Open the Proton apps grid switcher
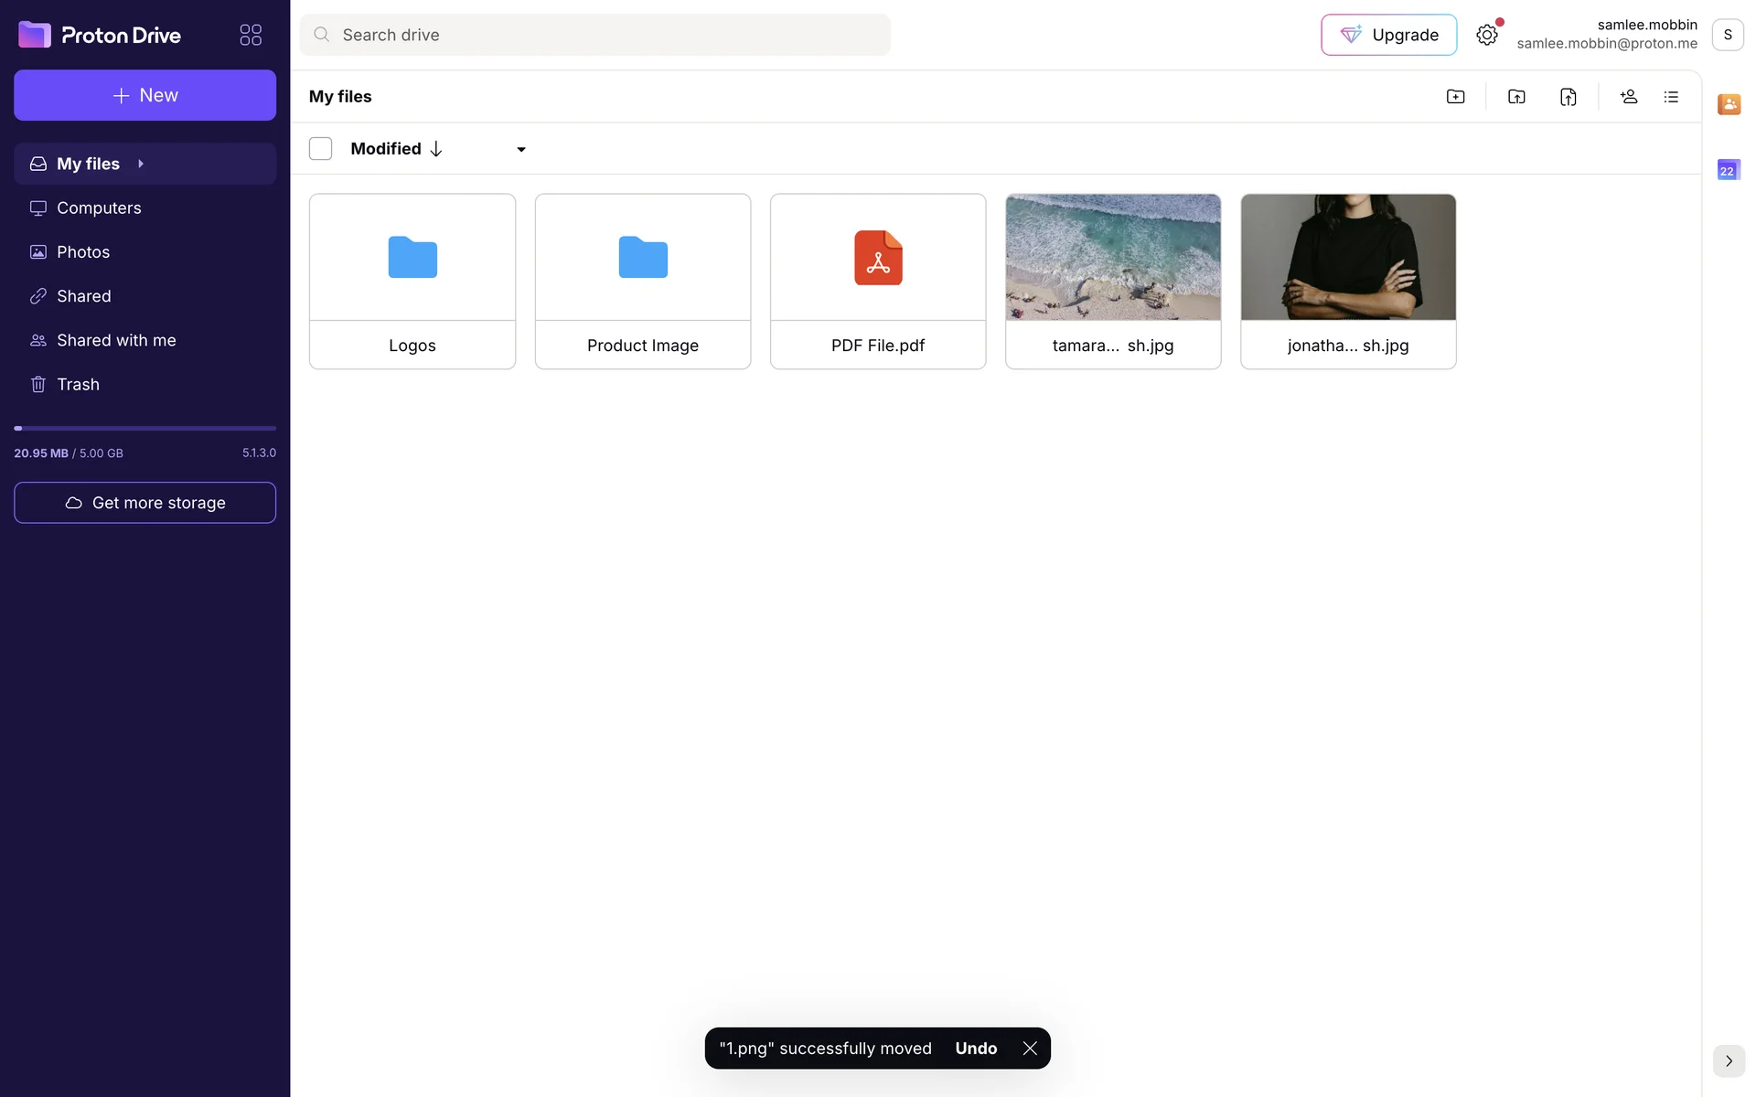This screenshot has height=1097, width=1756. coord(251,35)
